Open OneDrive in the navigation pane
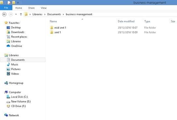Image resolution: width=177 pixels, height=120 pixels. [x=17, y=46]
